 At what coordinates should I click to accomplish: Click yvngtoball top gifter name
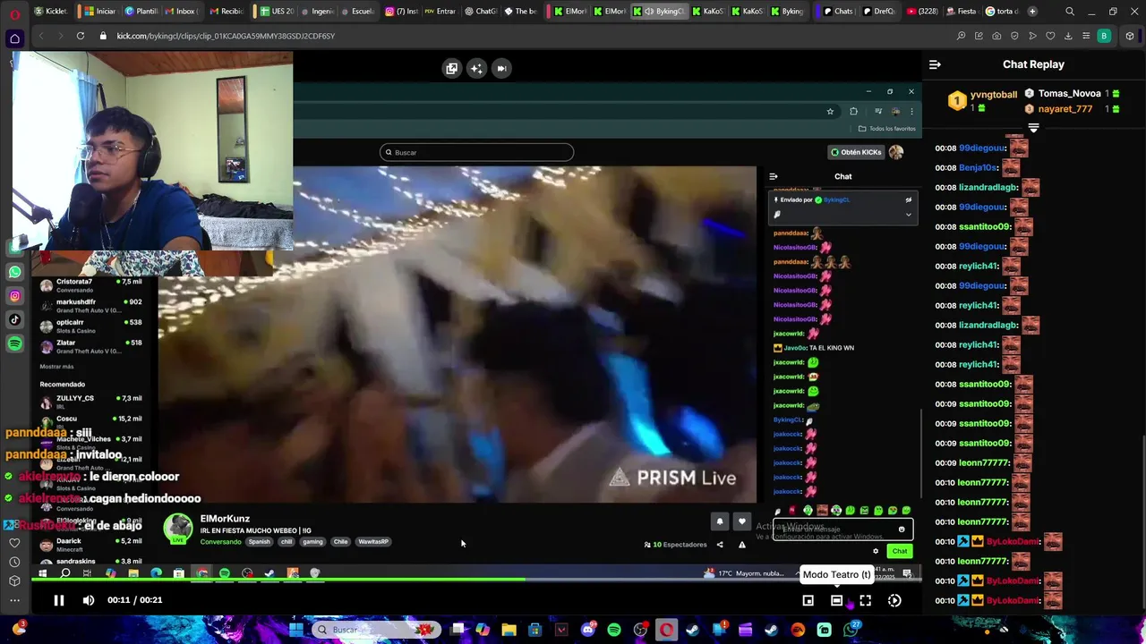click(x=994, y=95)
